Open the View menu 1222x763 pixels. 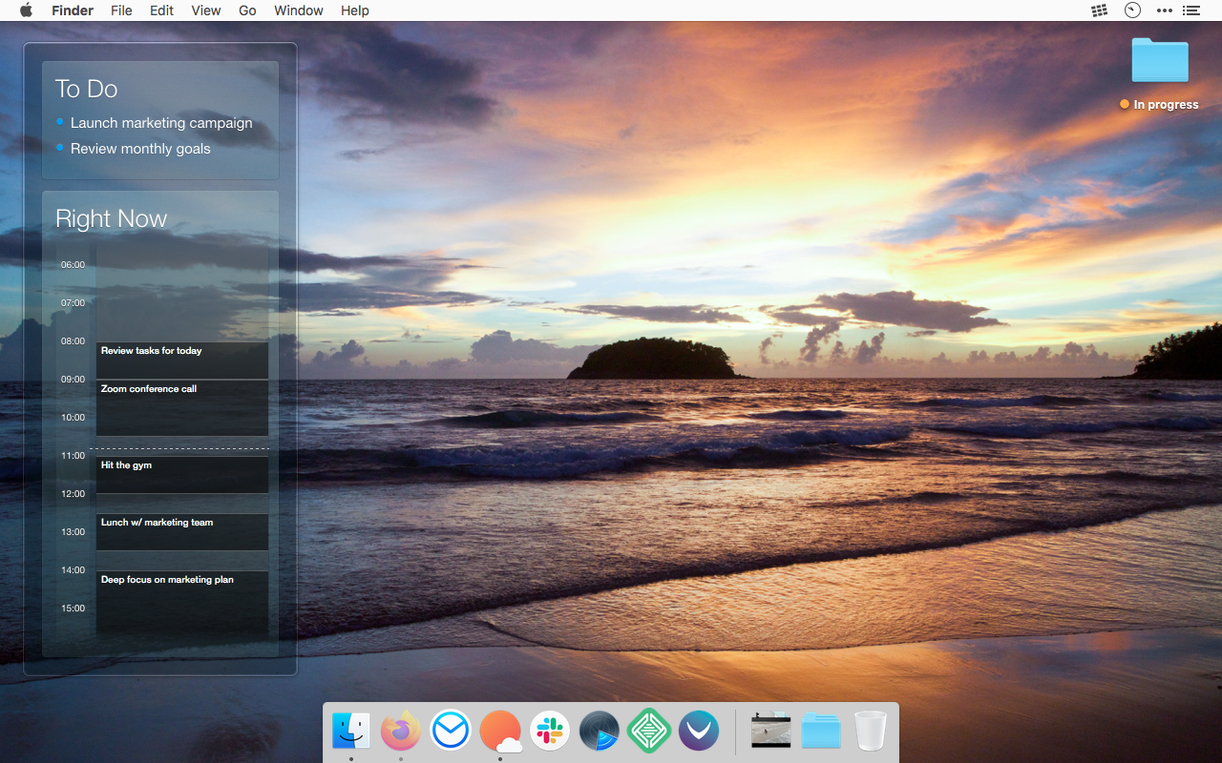(205, 10)
